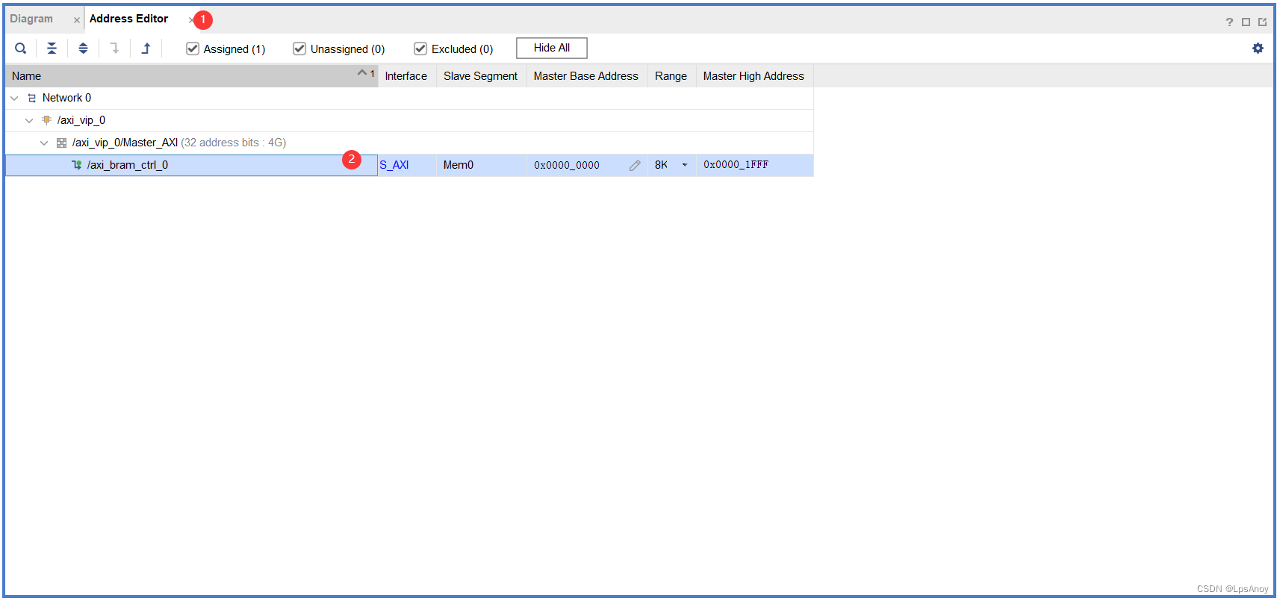Click the Range column header
The width and height of the screenshot is (1280, 601).
671,76
